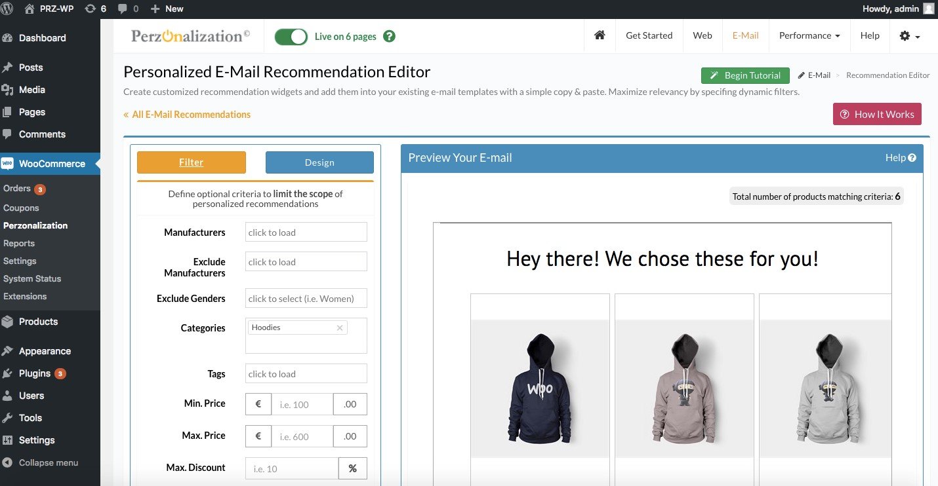Viewport: 938px width, 486px height.
Task: Open the PRZ-WP site home link
Action: tap(49, 9)
